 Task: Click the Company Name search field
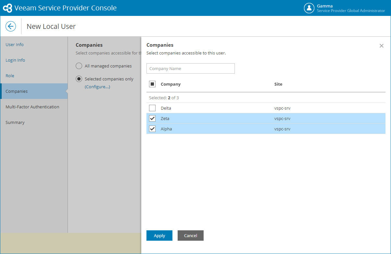click(191, 68)
